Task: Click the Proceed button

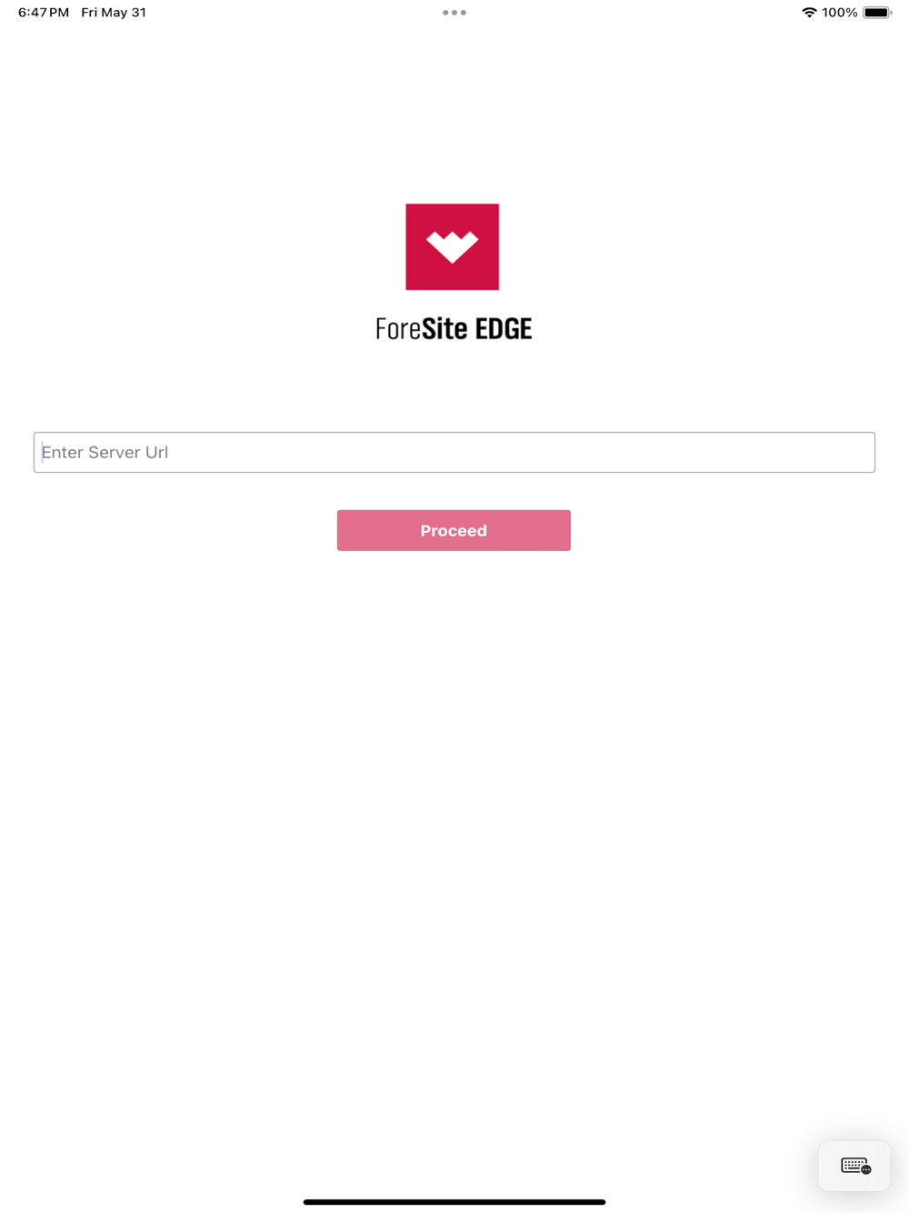Action: 454,530
